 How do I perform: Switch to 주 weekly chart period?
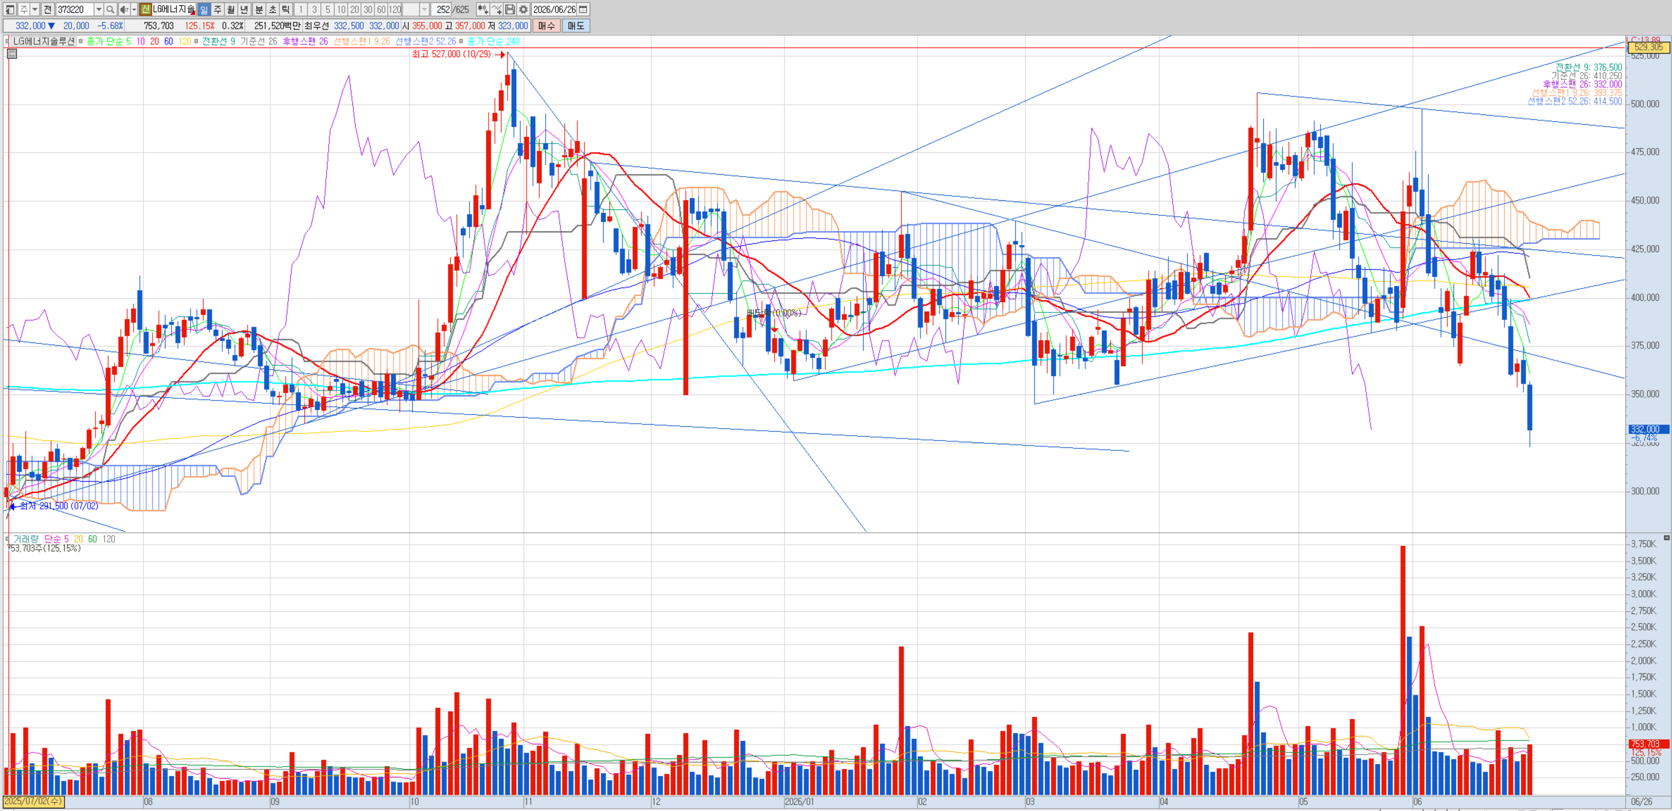pos(217,9)
